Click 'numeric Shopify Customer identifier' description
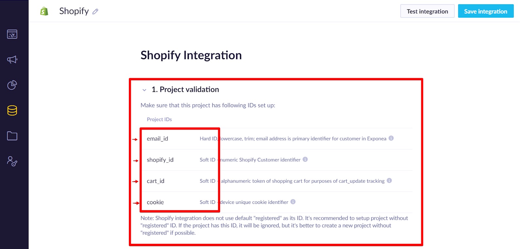The image size is (520, 249). click(260, 160)
